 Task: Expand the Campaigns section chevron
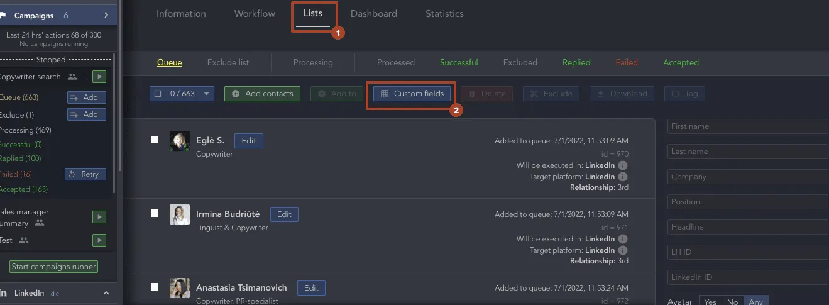pos(106,15)
